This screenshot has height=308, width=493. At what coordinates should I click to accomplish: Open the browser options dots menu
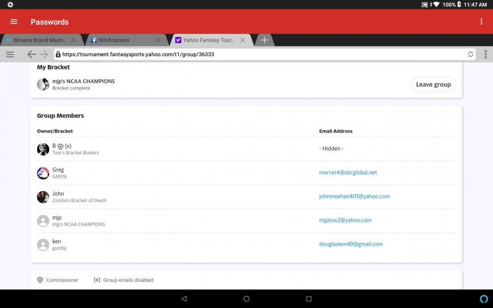click(x=486, y=54)
